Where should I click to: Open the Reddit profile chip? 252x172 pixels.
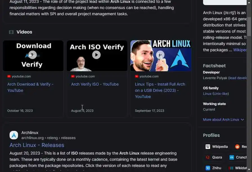240,147
